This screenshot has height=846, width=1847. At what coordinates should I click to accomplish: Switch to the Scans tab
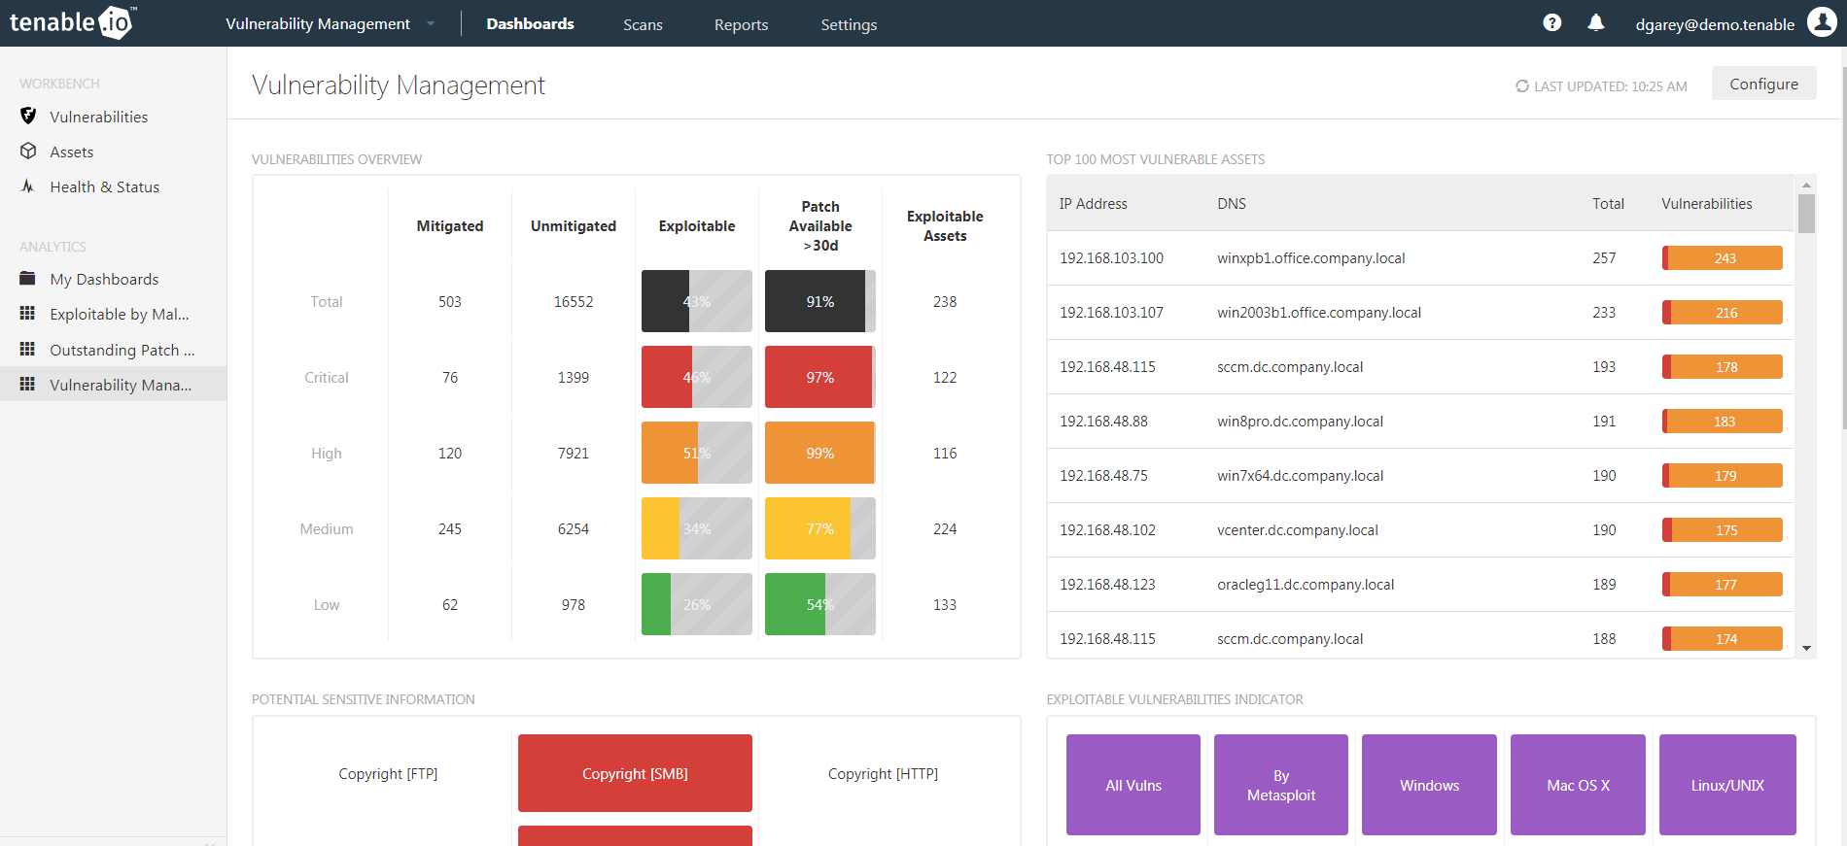coord(643,24)
